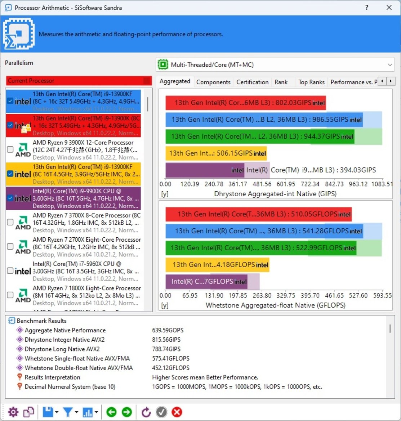Click the red 802.03GIPS Dhrystone bar
This screenshot has width=401, height=421.
click(x=245, y=103)
